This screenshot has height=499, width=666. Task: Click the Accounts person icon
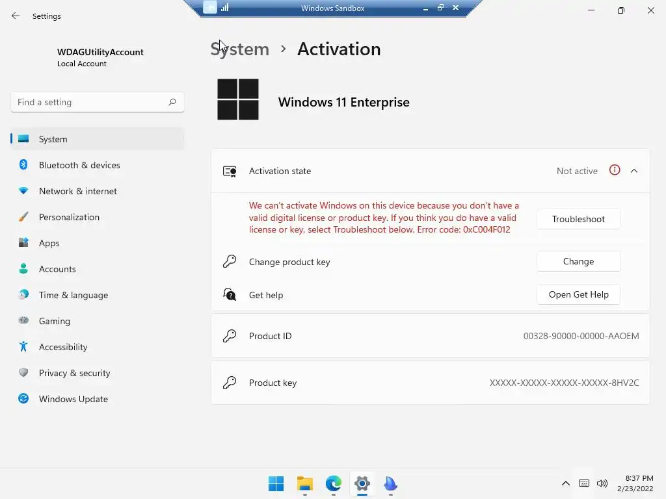pos(23,268)
